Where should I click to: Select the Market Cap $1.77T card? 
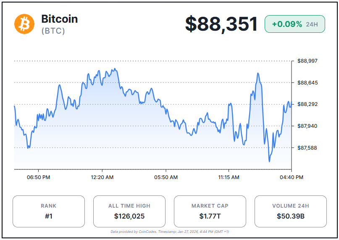tap(210, 211)
